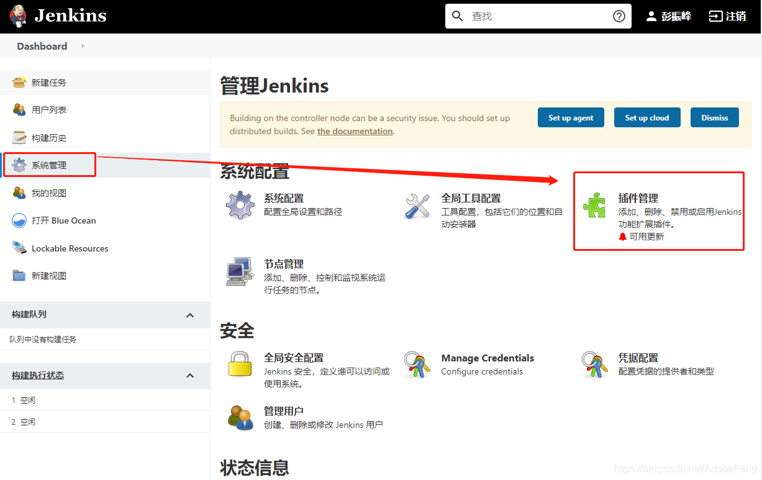762x480 pixels.
Task: Dismiss the security warning banner
Action: [715, 117]
